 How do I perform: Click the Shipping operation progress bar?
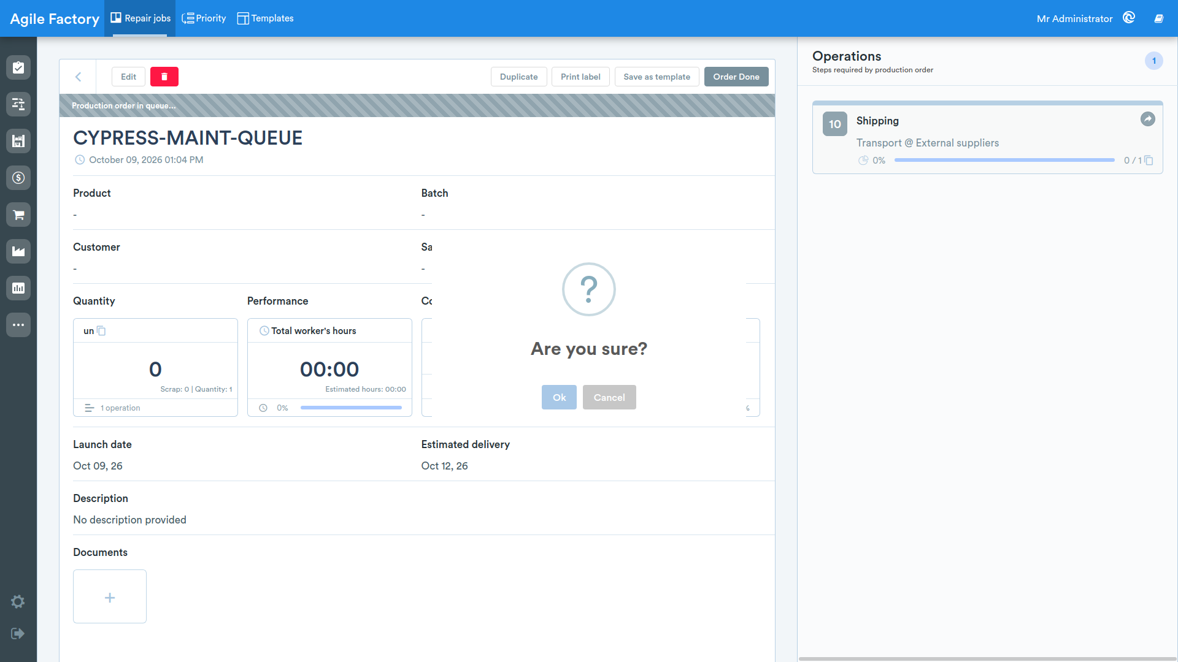(1004, 160)
